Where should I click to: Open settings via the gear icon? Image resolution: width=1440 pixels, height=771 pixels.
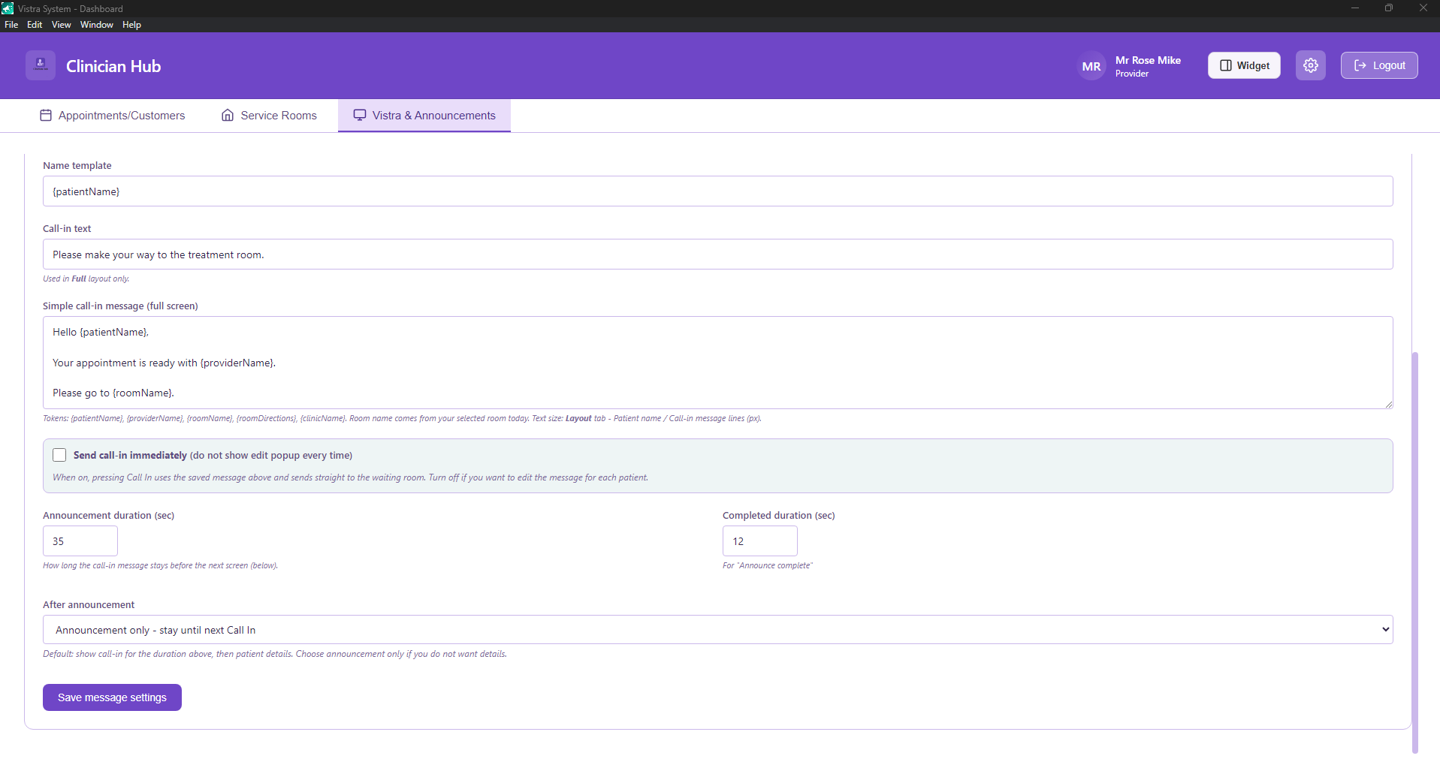[1311, 65]
